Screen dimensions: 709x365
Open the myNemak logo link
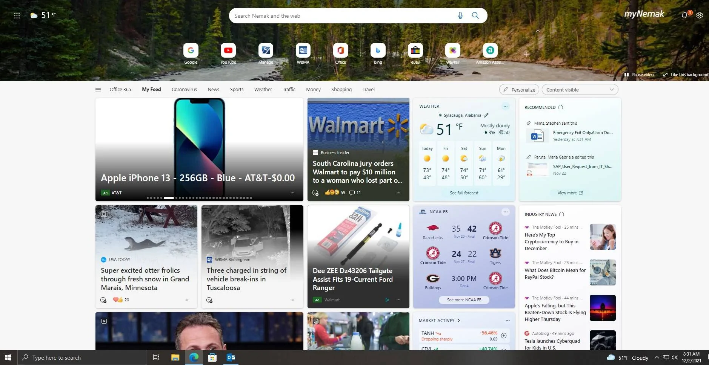644,14
